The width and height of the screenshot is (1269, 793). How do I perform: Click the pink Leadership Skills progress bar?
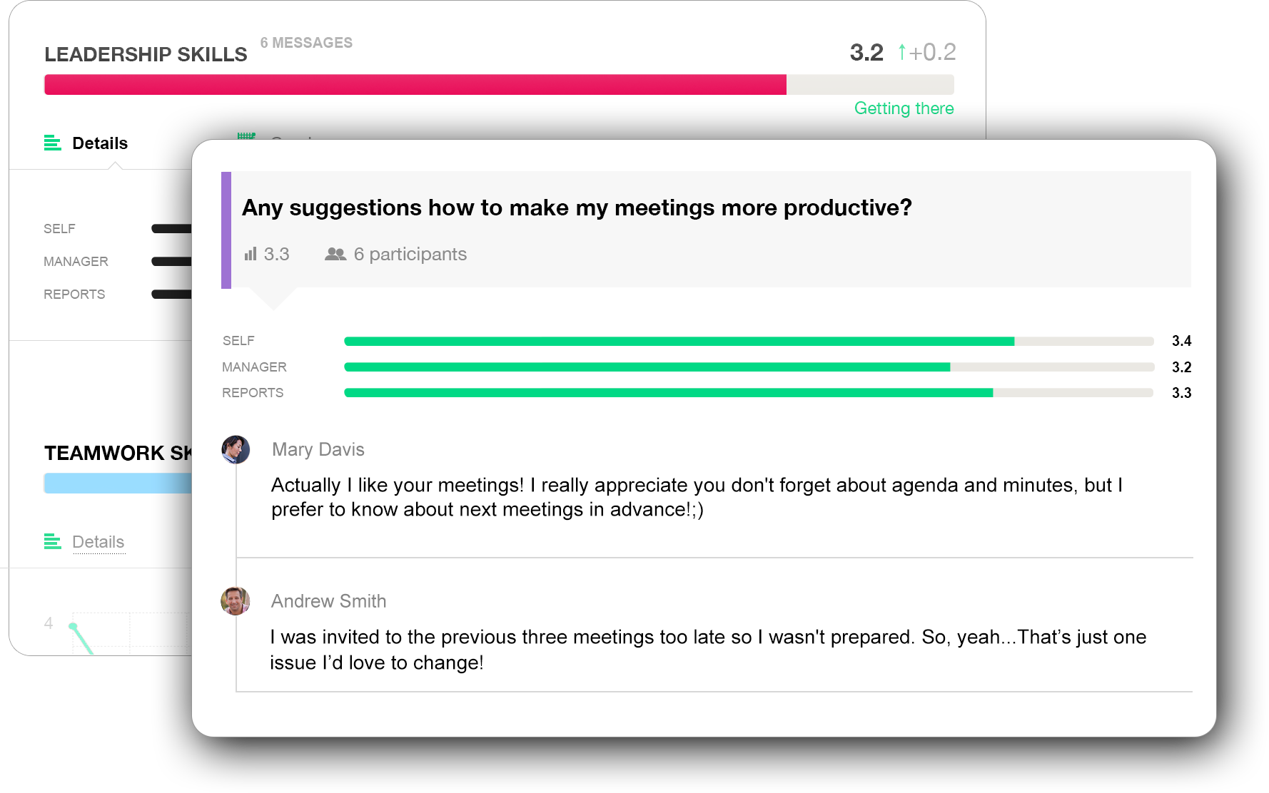[x=414, y=84]
